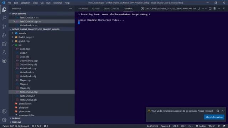The width and height of the screenshot is (228, 128).
Task: Click Explorer more actions ellipsis
Action: 71,9
